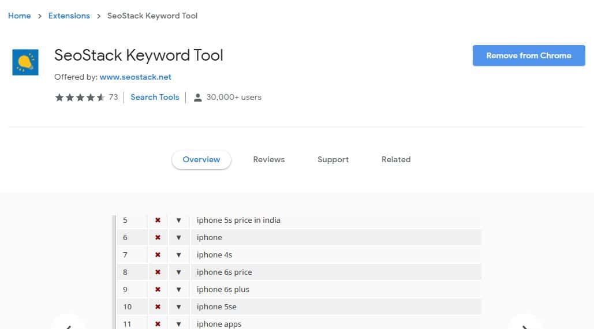Click the keyword list screenshot thumbnail
Image resolution: width=594 pixels, height=329 pixels.
click(297, 272)
